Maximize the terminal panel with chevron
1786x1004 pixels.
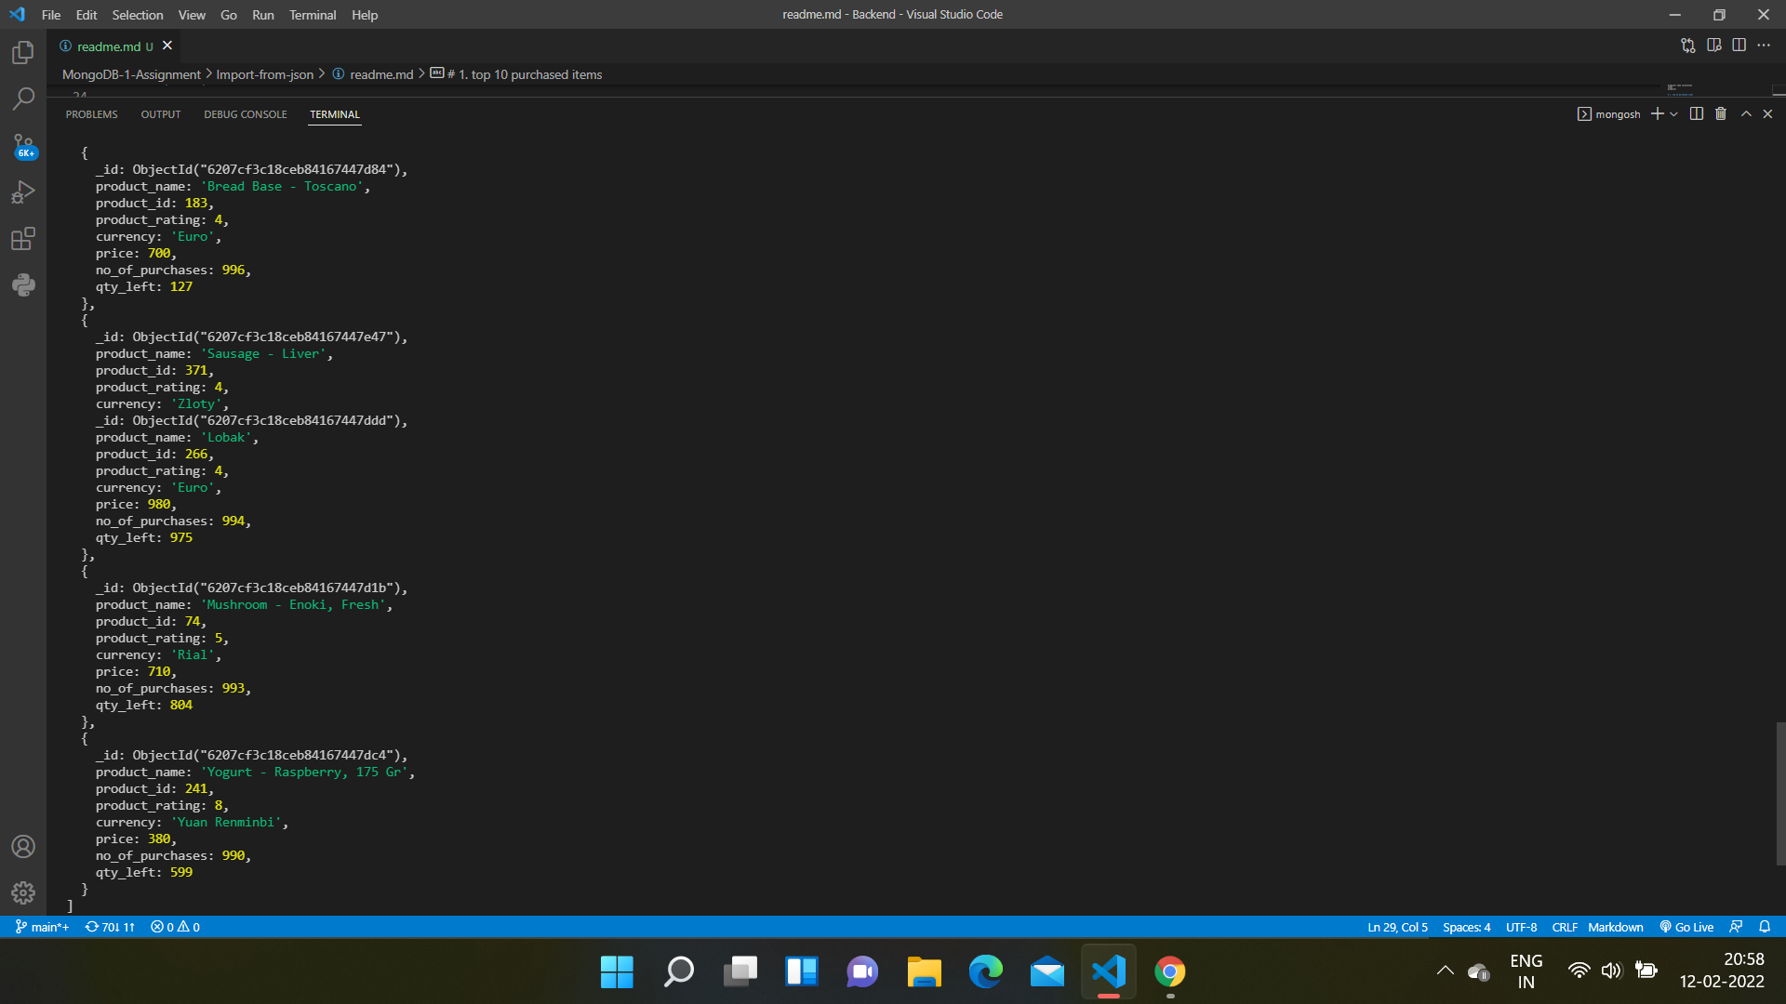(x=1746, y=113)
